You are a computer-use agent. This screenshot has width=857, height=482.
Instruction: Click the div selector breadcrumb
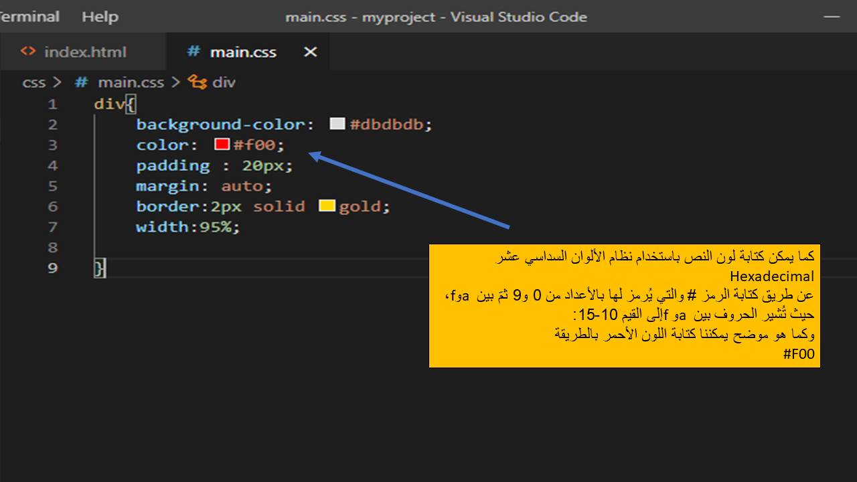224,82
